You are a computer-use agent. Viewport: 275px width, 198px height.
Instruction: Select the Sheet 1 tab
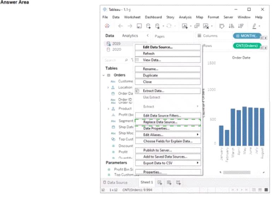tap(147, 182)
